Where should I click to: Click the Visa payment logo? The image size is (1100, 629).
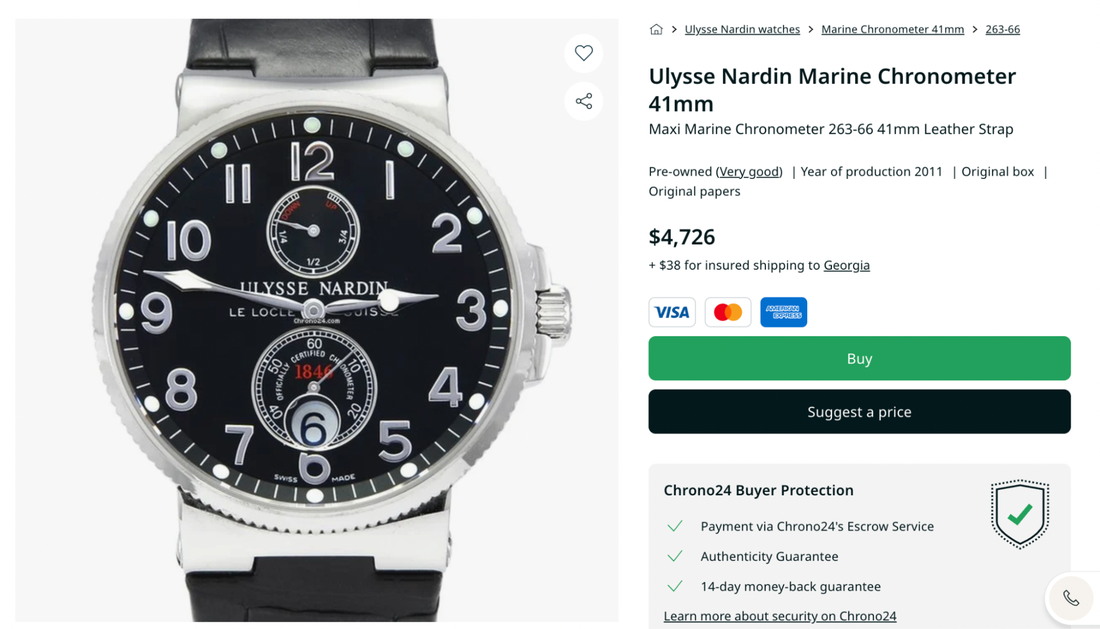tap(672, 312)
